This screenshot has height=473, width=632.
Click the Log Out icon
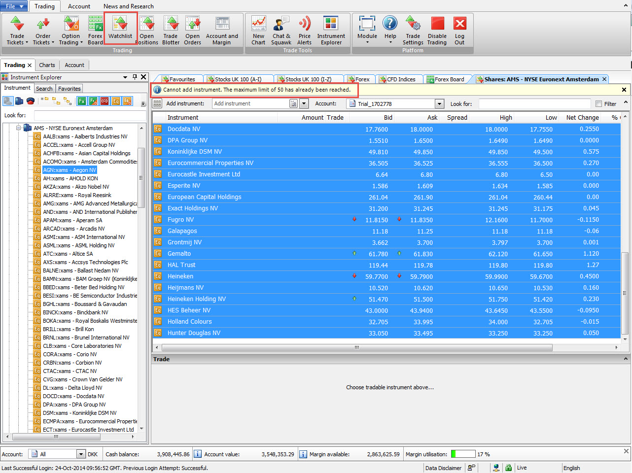tap(459, 31)
